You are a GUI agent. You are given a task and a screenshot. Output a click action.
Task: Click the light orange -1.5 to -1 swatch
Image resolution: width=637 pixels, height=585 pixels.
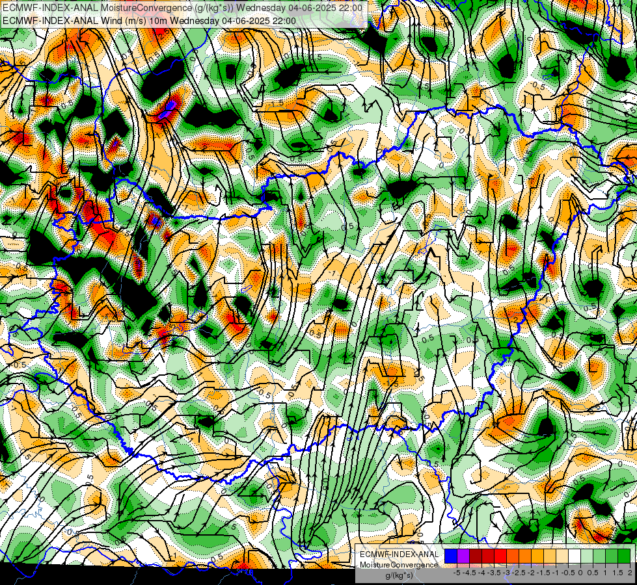tap(550, 556)
